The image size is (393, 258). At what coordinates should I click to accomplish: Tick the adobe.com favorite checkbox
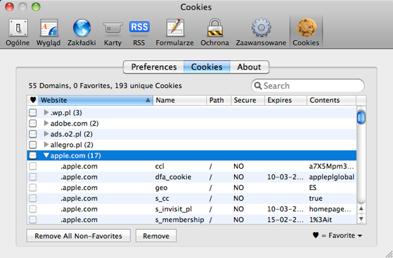pyautogui.click(x=32, y=123)
